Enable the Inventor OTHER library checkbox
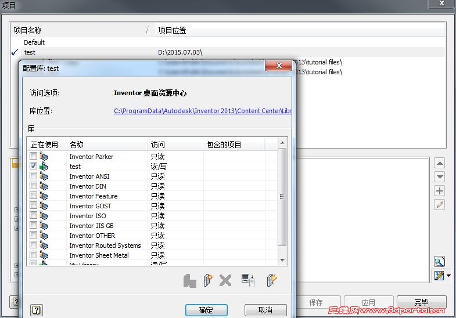This screenshot has height=318, width=456. click(x=33, y=235)
